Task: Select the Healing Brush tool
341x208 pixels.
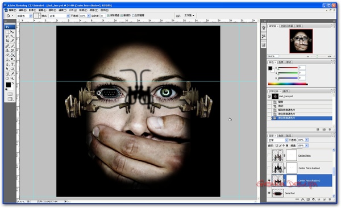Action: tap(7, 46)
